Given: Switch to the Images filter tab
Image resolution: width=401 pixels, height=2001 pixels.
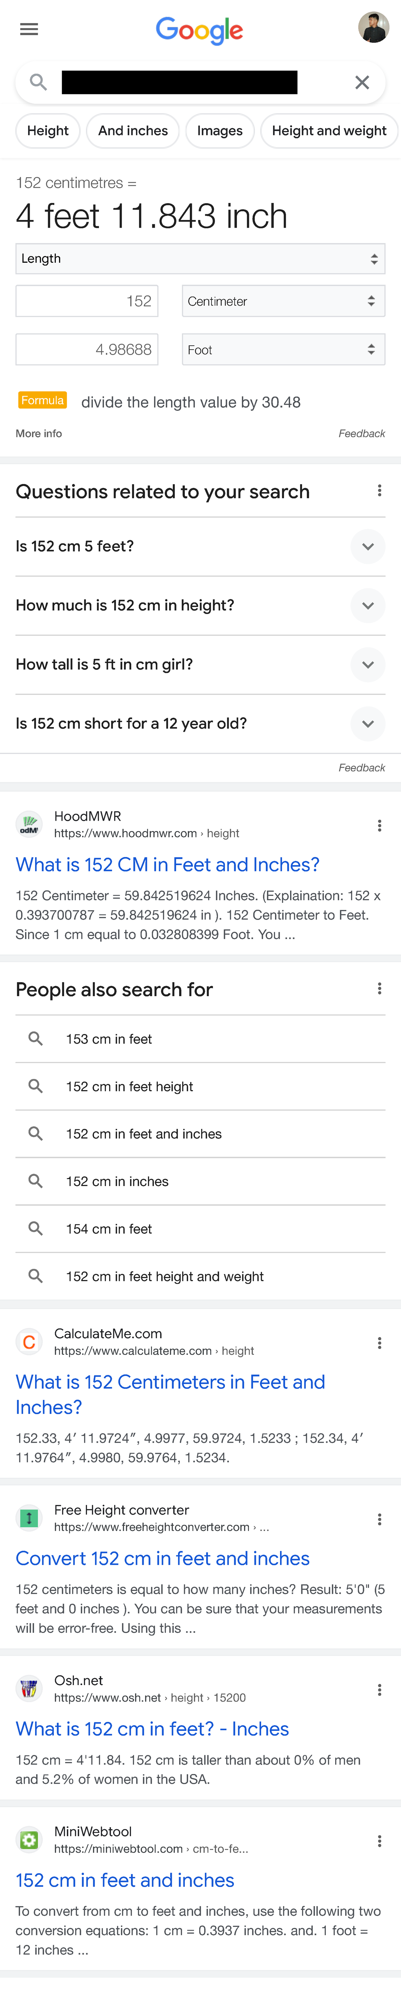Looking at the screenshot, I should (220, 130).
